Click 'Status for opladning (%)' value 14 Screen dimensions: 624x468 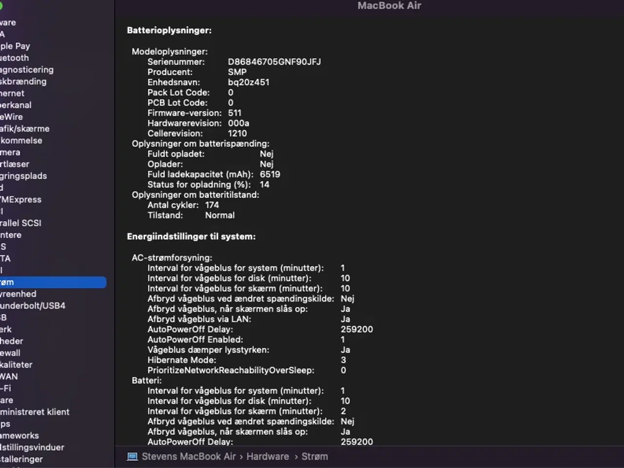265,185
